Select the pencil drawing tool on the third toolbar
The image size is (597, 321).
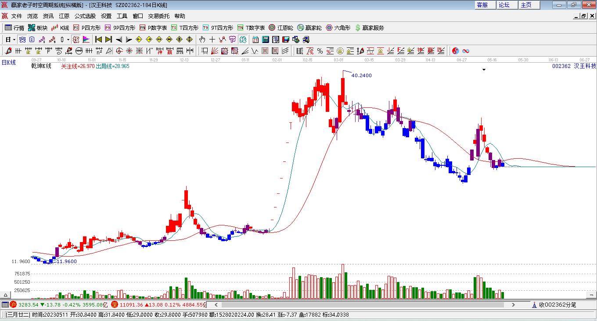point(8,51)
